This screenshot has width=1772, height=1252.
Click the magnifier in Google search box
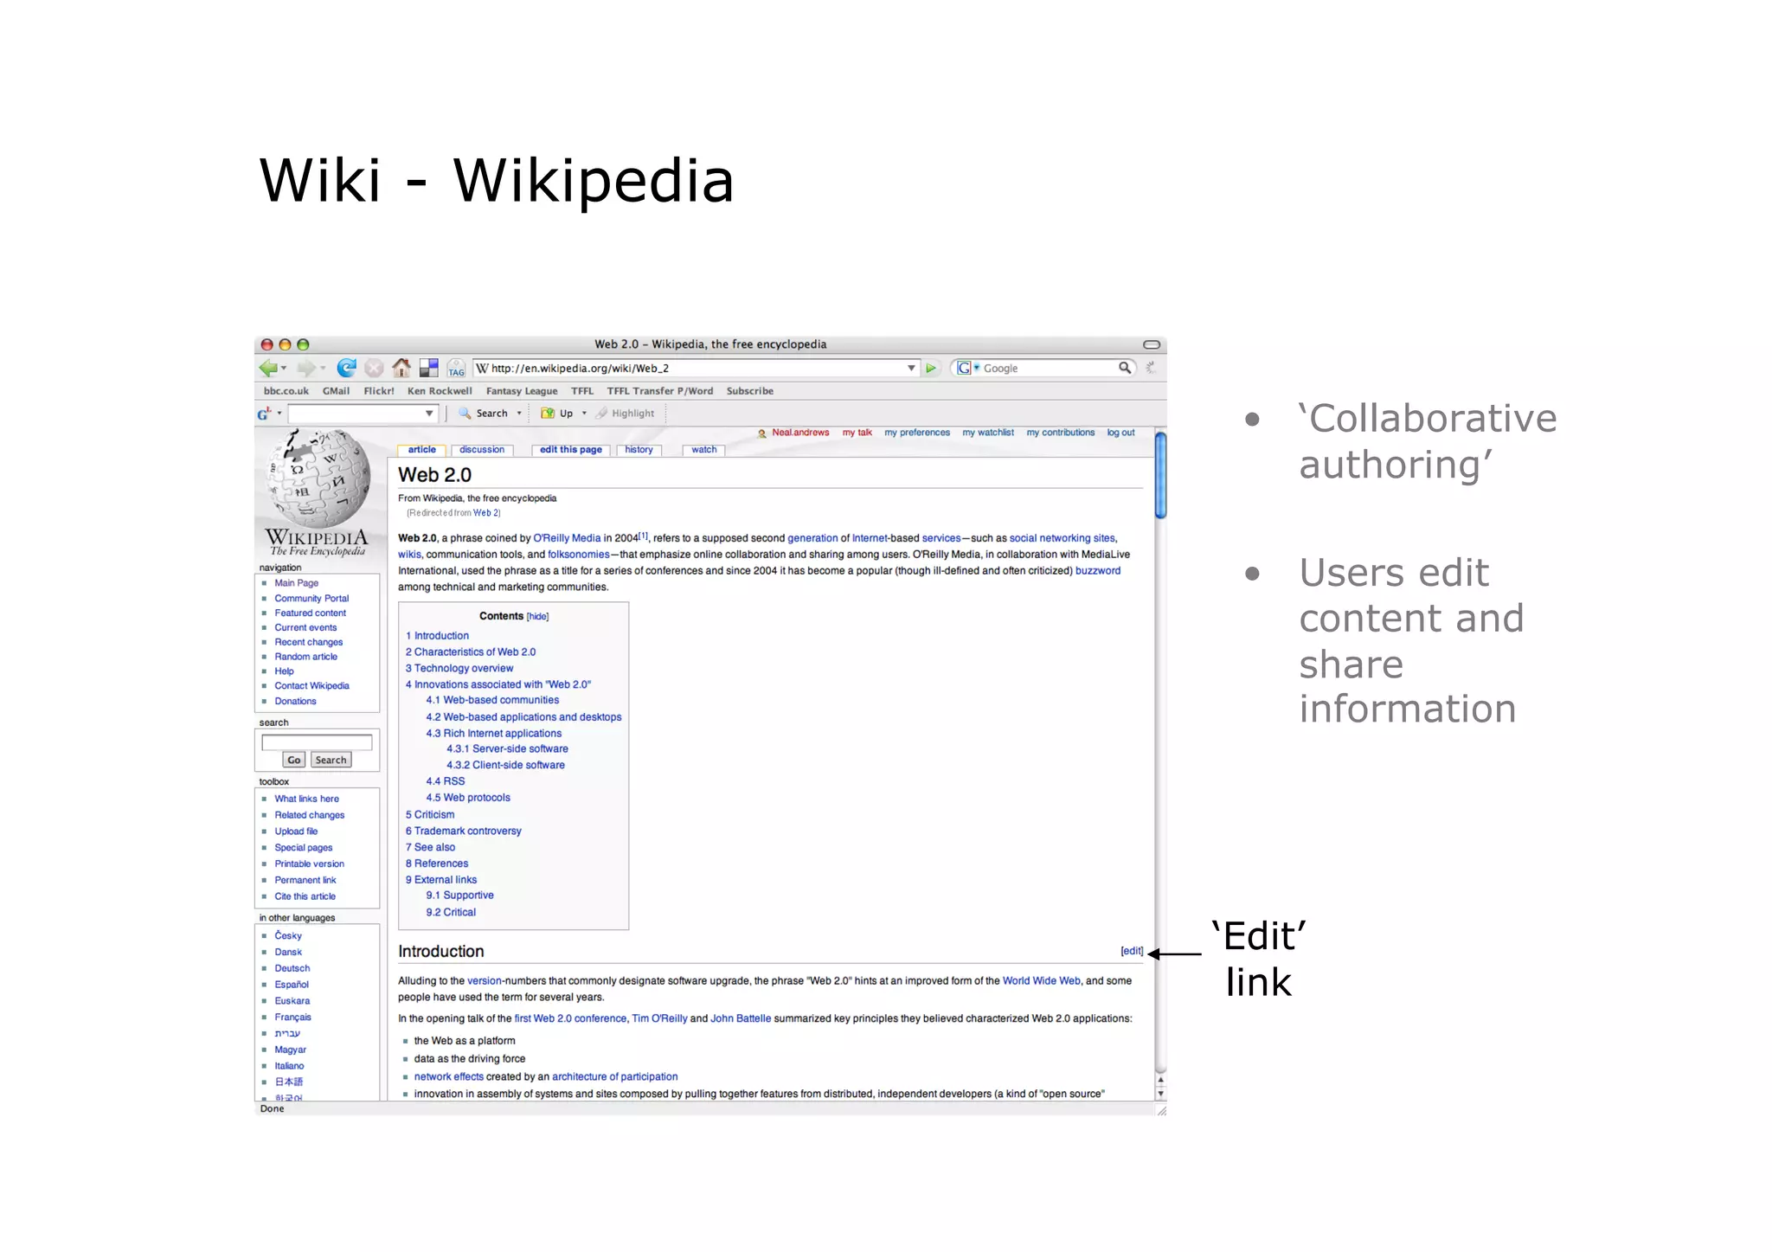pos(1124,368)
